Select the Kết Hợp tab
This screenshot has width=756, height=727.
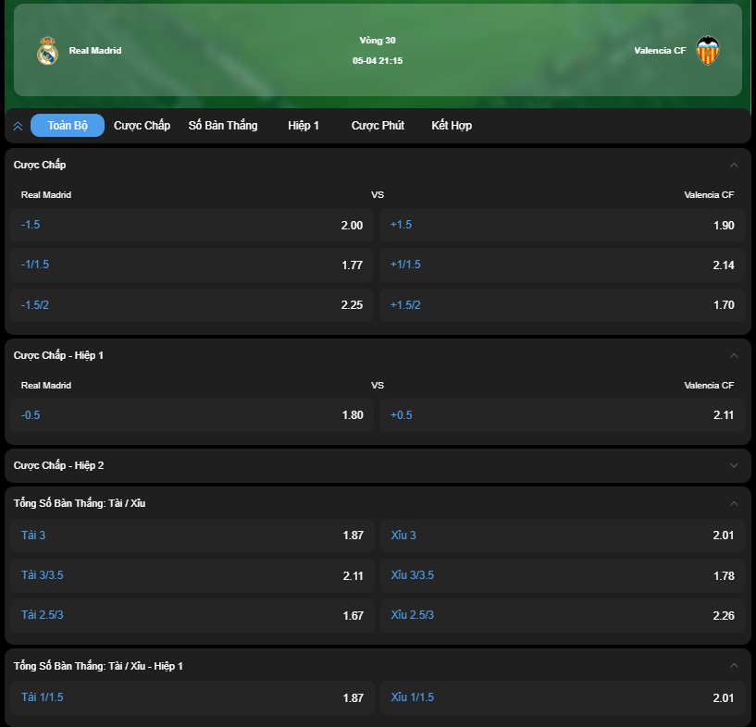coord(452,125)
